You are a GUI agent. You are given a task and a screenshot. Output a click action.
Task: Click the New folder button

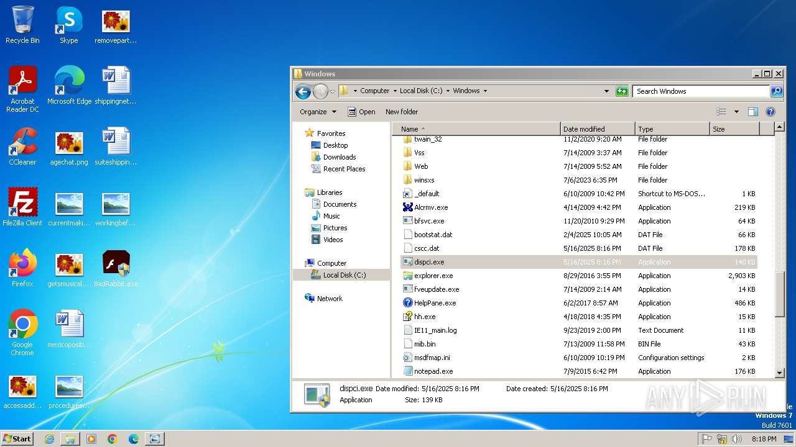tap(402, 112)
